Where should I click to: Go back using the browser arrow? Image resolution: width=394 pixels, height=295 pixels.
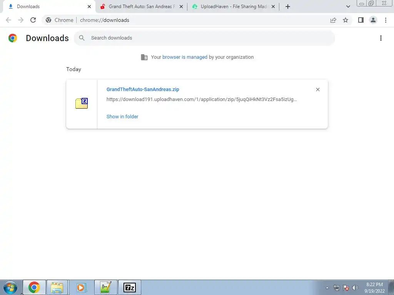[8, 20]
